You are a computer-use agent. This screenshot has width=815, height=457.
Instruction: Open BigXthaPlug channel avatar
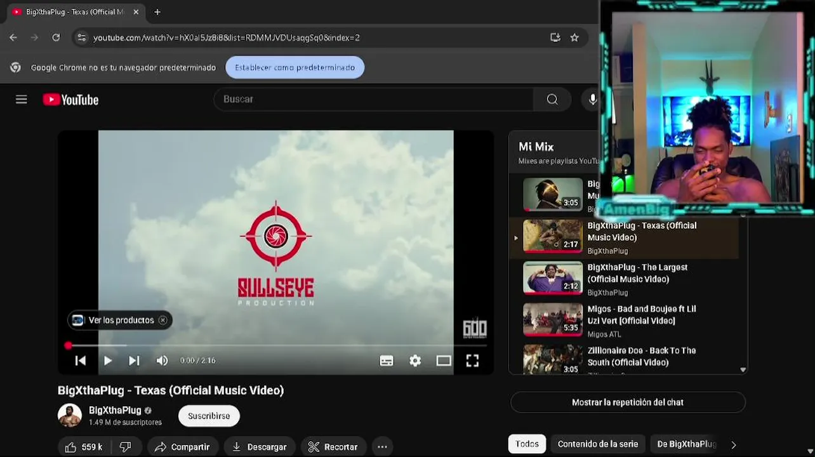70,416
